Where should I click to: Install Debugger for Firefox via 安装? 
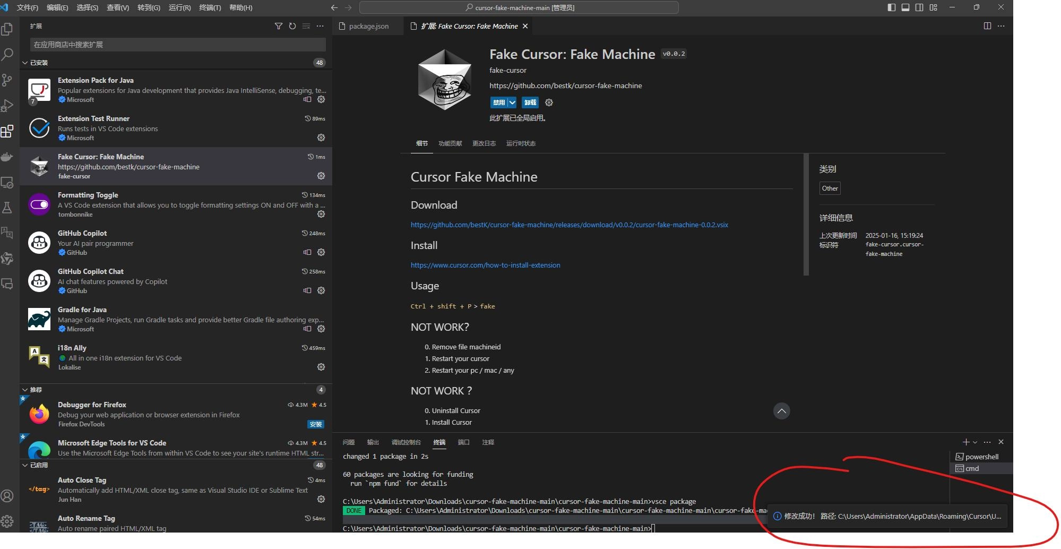(316, 424)
